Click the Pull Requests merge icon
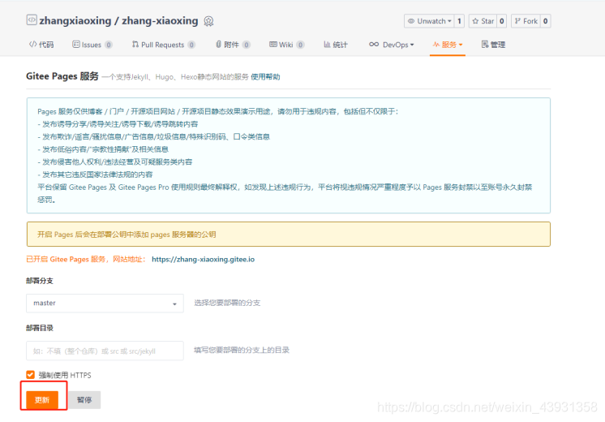 pyautogui.click(x=135, y=44)
